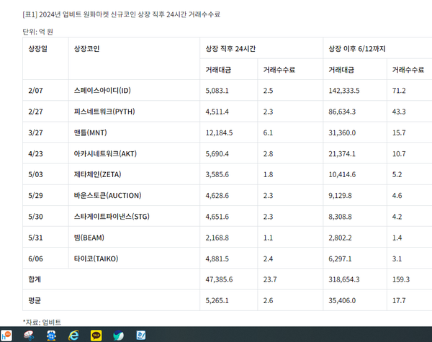The height and width of the screenshot is (342, 432).
Task: Click the listing date 5/03
Action: (x=35, y=174)
